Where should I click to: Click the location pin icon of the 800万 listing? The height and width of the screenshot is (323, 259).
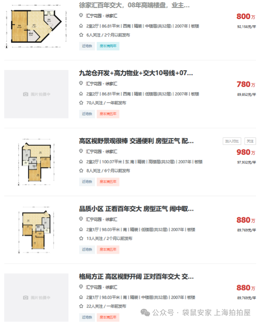click(81, 15)
